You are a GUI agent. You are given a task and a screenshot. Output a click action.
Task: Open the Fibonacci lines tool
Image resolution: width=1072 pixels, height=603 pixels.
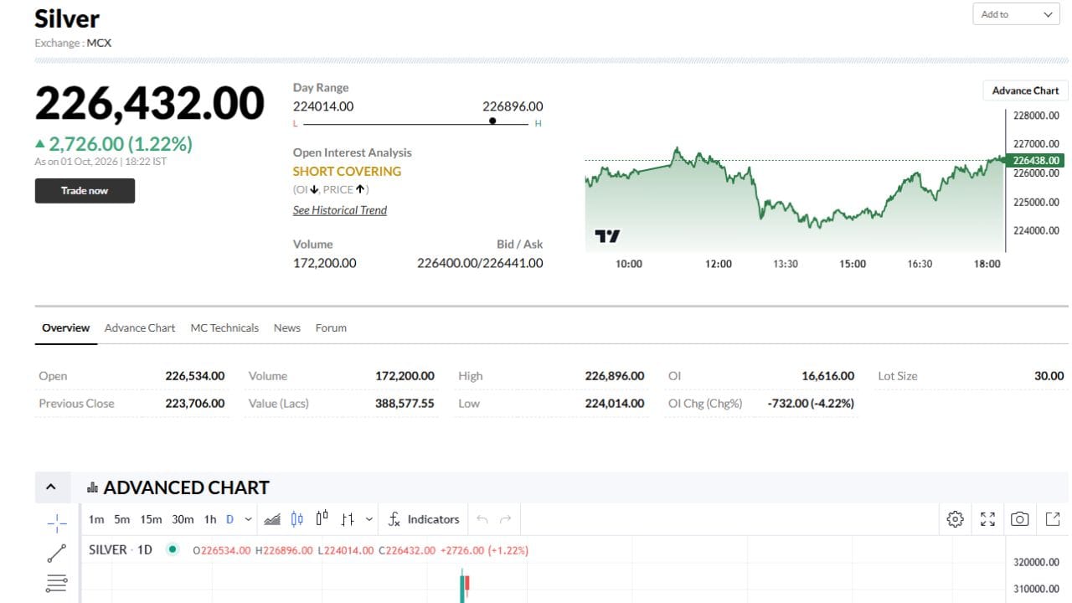coord(57,583)
